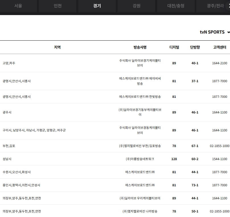230x217 pixels.
Task: Click the 고객센터 column header
Action: point(219,47)
